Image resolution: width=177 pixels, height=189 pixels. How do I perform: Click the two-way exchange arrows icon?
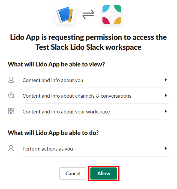coord(88,14)
